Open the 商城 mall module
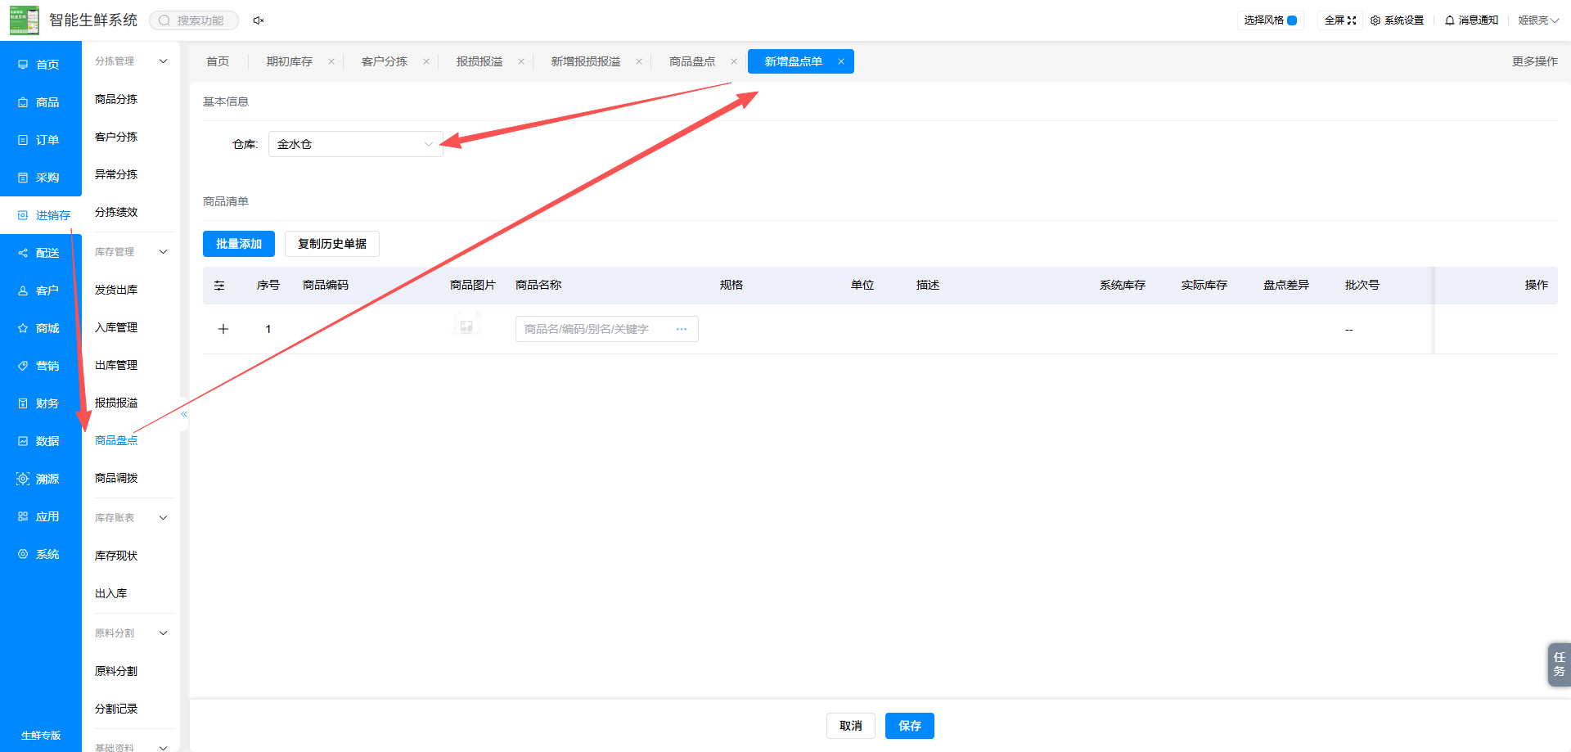 click(40, 328)
